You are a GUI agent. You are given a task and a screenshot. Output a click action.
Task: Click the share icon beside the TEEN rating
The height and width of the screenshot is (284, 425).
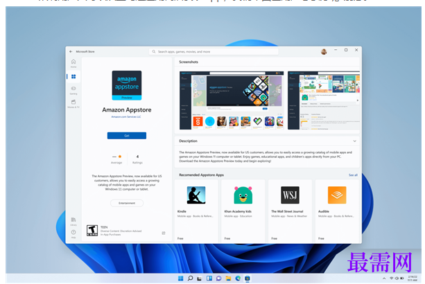pyautogui.click(x=164, y=233)
